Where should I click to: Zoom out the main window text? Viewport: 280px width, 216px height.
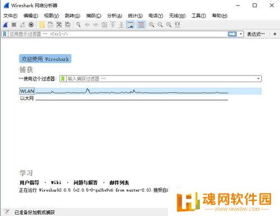[x=160, y=25]
